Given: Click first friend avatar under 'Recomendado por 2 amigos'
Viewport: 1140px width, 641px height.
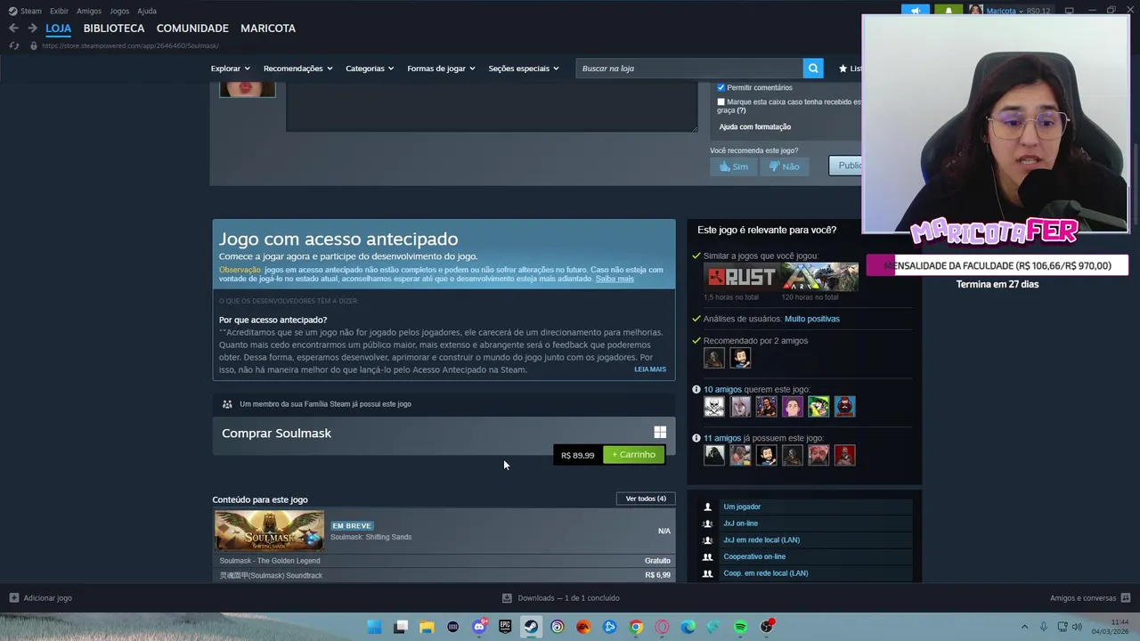Looking at the screenshot, I should tap(714, 358).
